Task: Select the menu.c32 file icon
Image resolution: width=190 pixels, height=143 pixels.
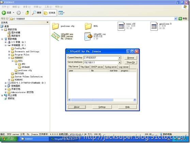Action: pos(121,26)
